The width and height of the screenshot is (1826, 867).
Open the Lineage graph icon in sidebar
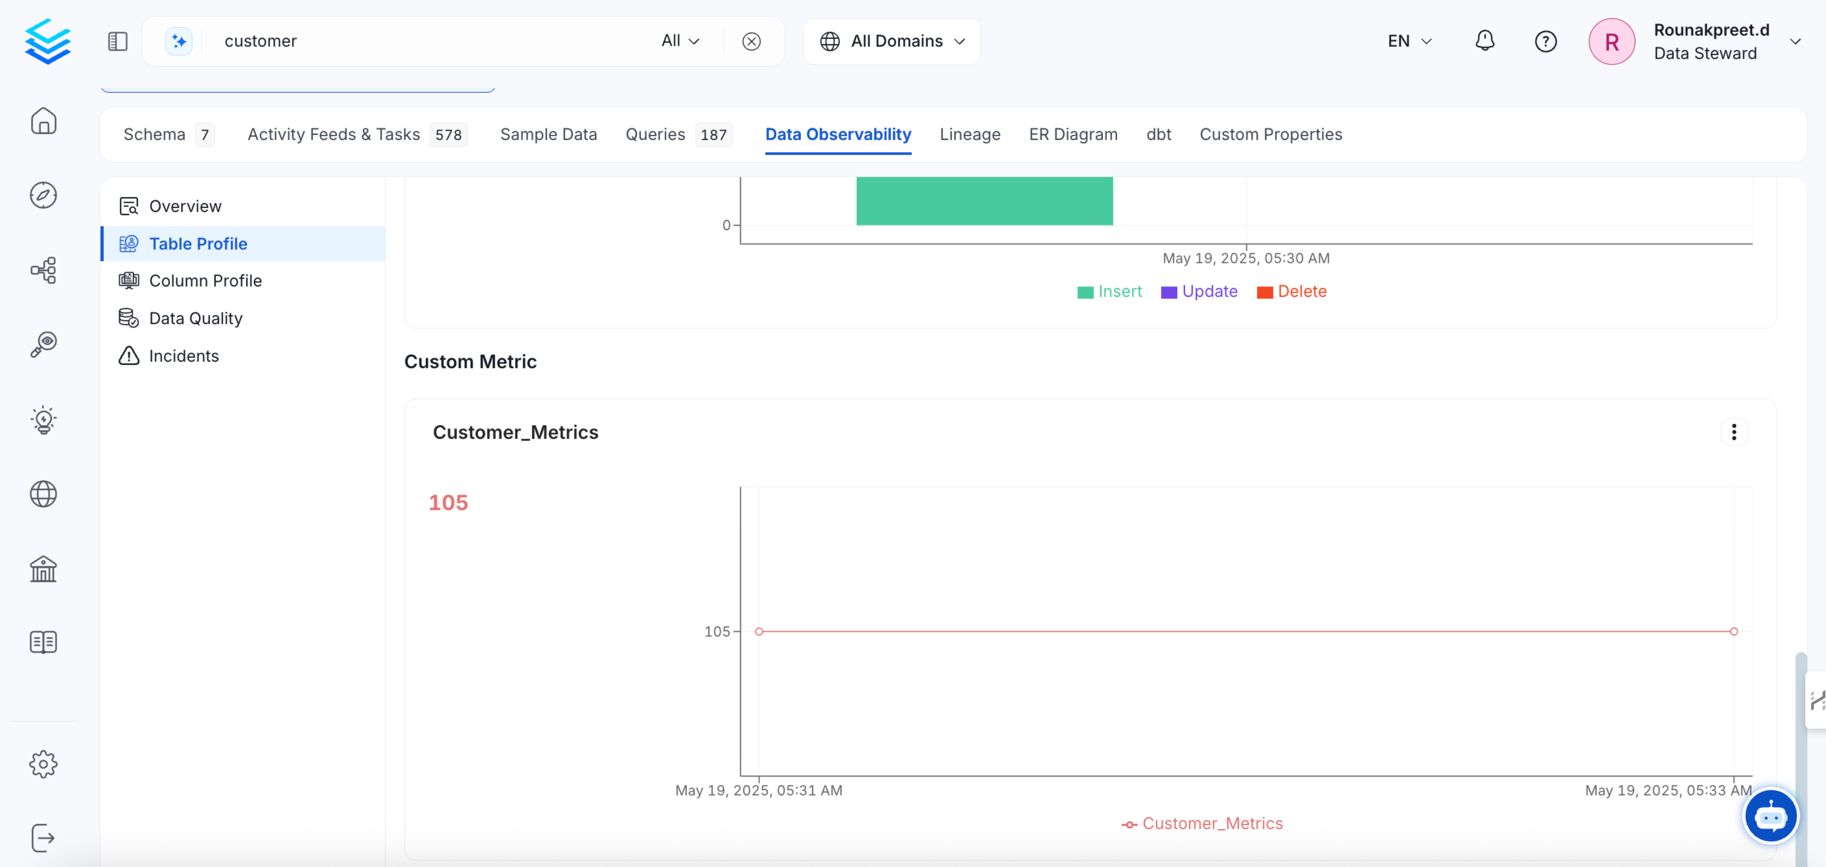[x=44, y=270]
